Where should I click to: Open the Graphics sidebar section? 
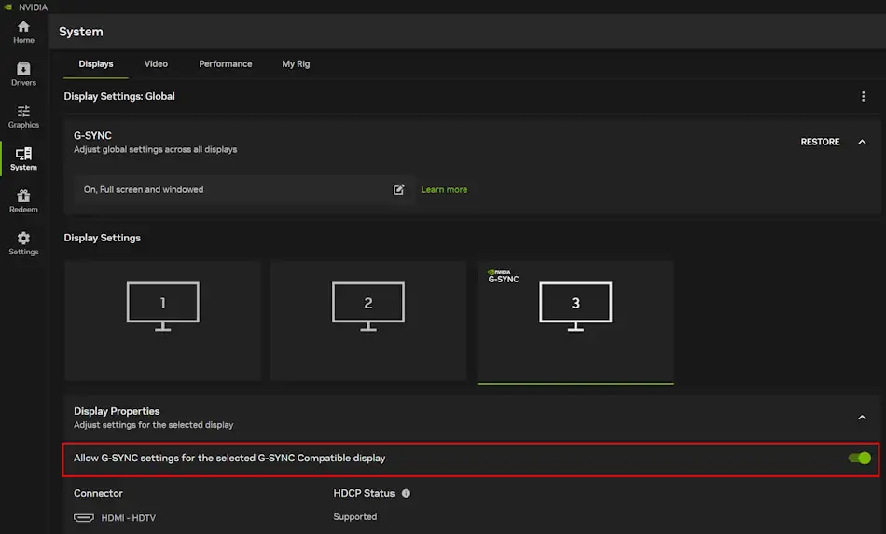(x=23, y=116)
